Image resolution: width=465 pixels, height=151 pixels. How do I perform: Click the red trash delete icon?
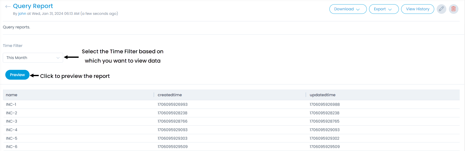coord(453,9)
